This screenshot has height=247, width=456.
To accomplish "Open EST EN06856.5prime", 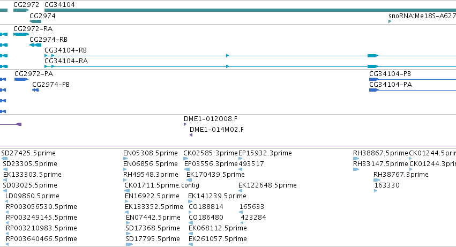I will point(151,164).
